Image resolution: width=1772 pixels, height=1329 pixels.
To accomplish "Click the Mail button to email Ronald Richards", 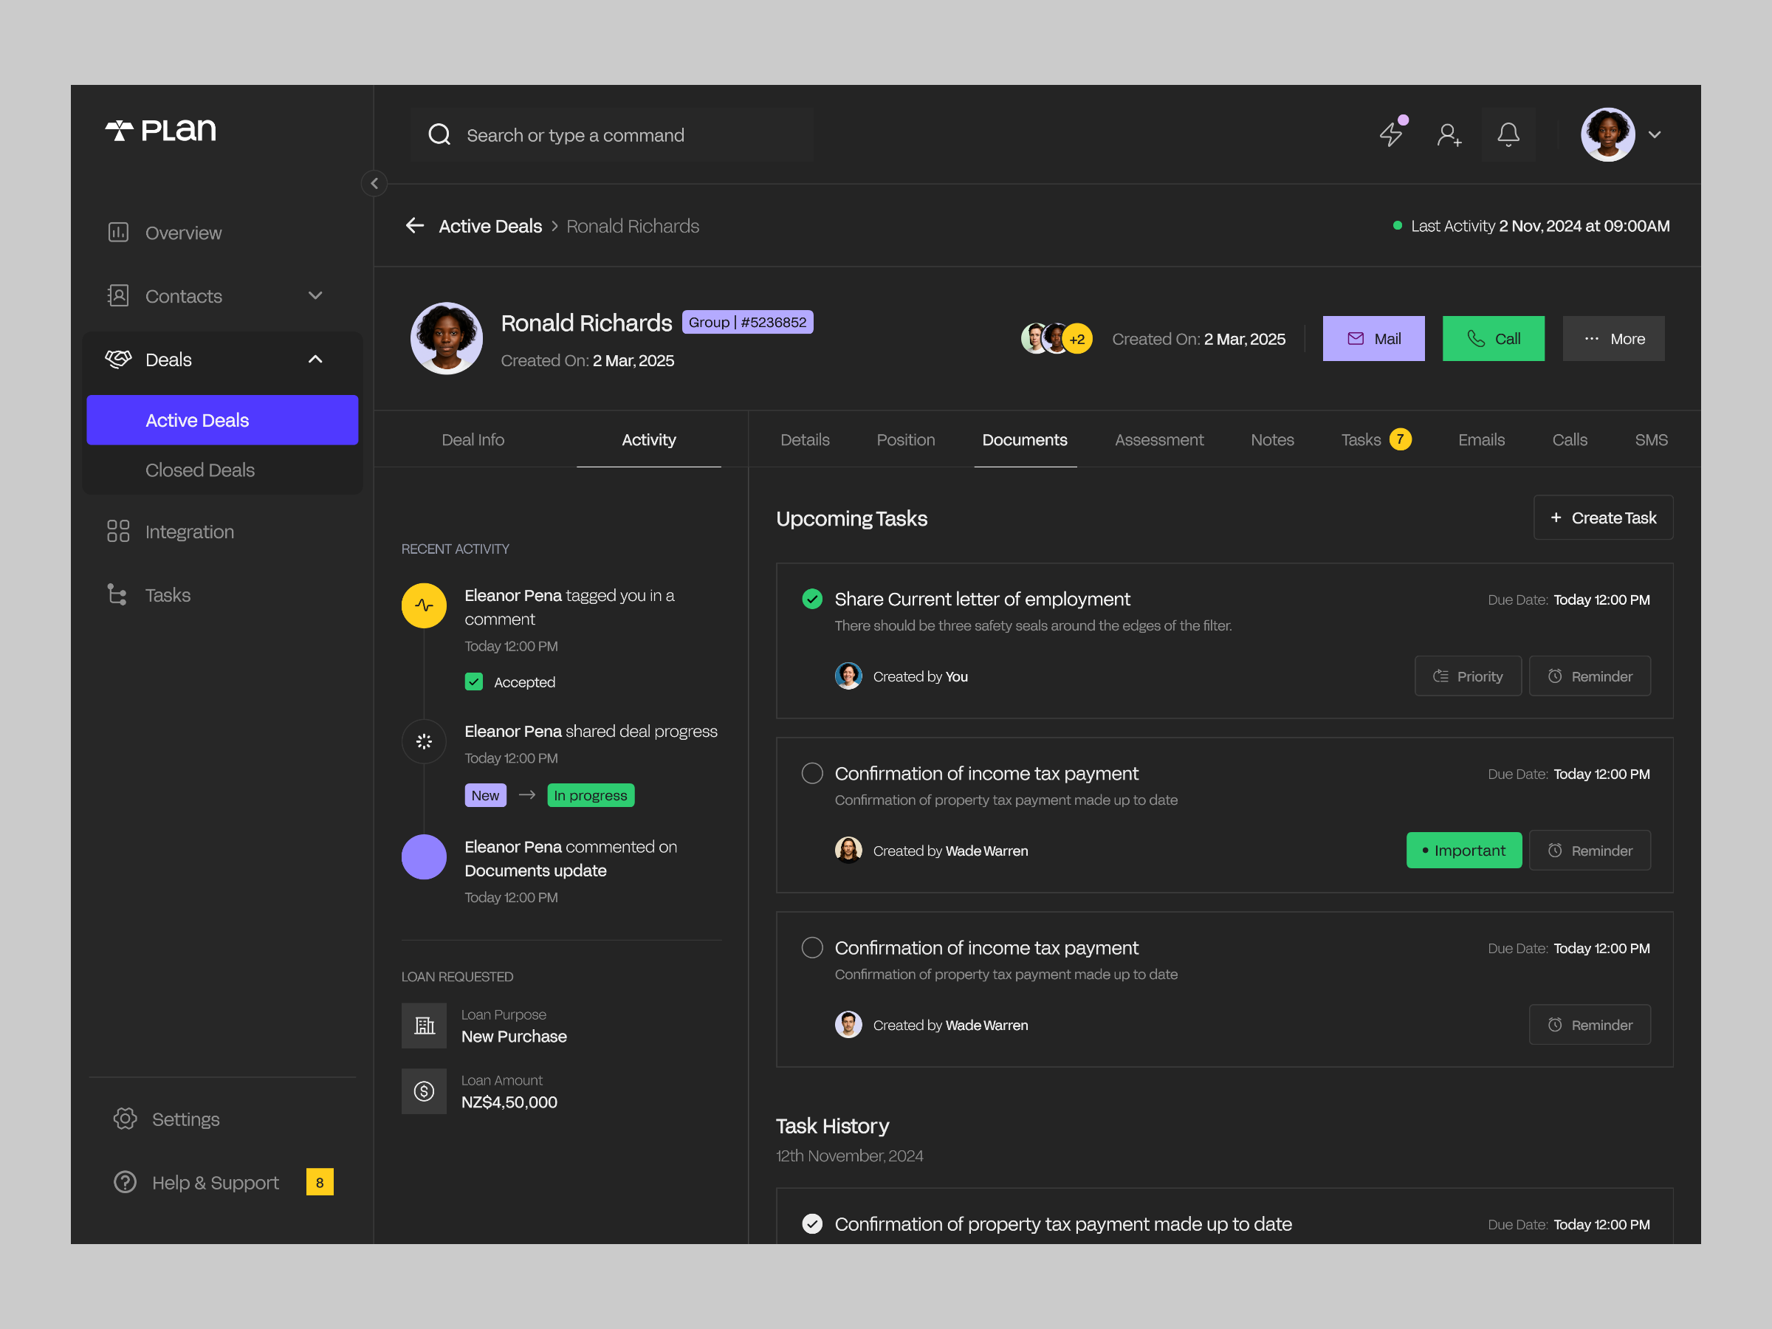I will point(1373,338).
